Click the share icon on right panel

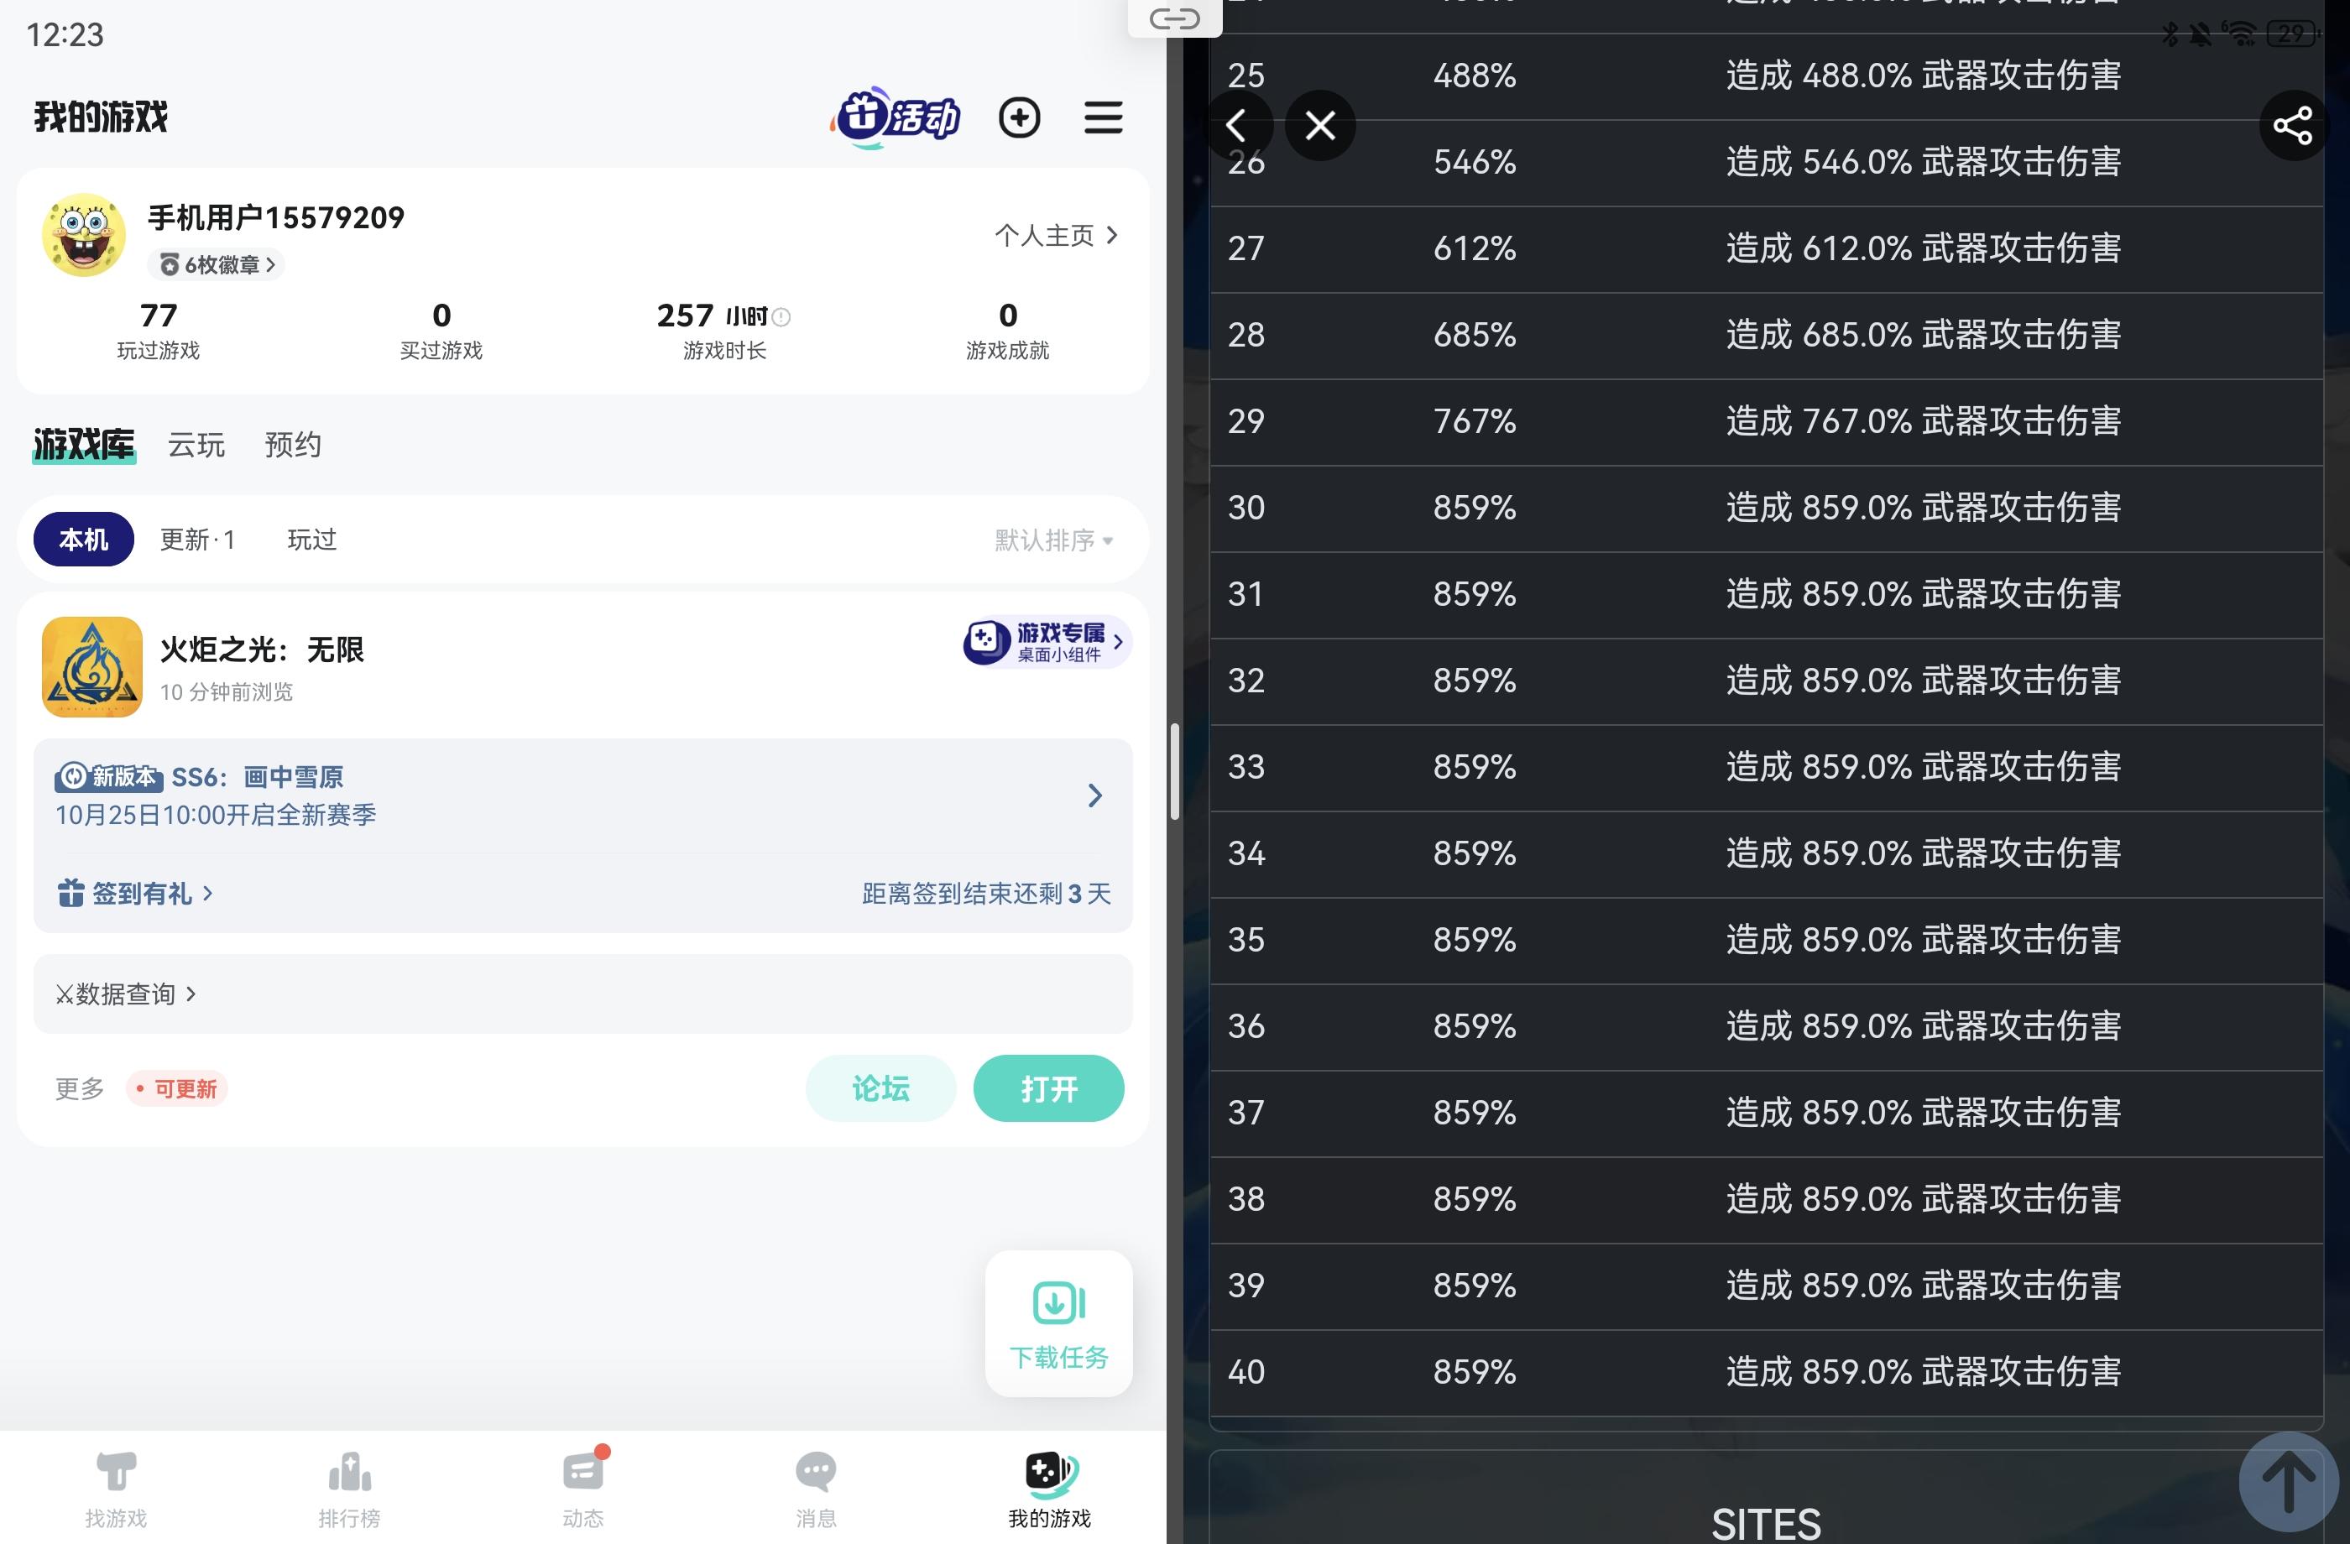[x=2292, y=125]
